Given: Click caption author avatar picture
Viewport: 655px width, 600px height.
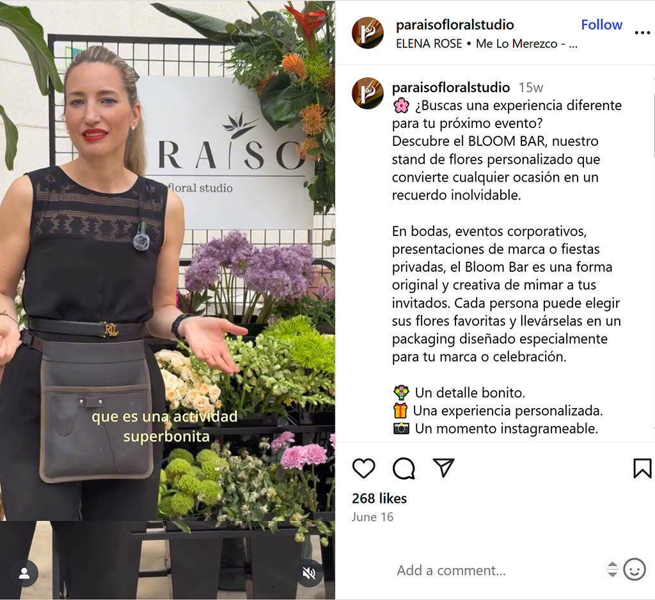Looking at the screenshot, I should tap(368, 93).
